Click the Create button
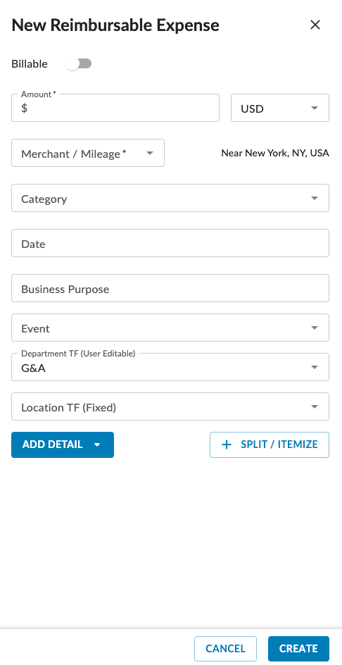 298,649
